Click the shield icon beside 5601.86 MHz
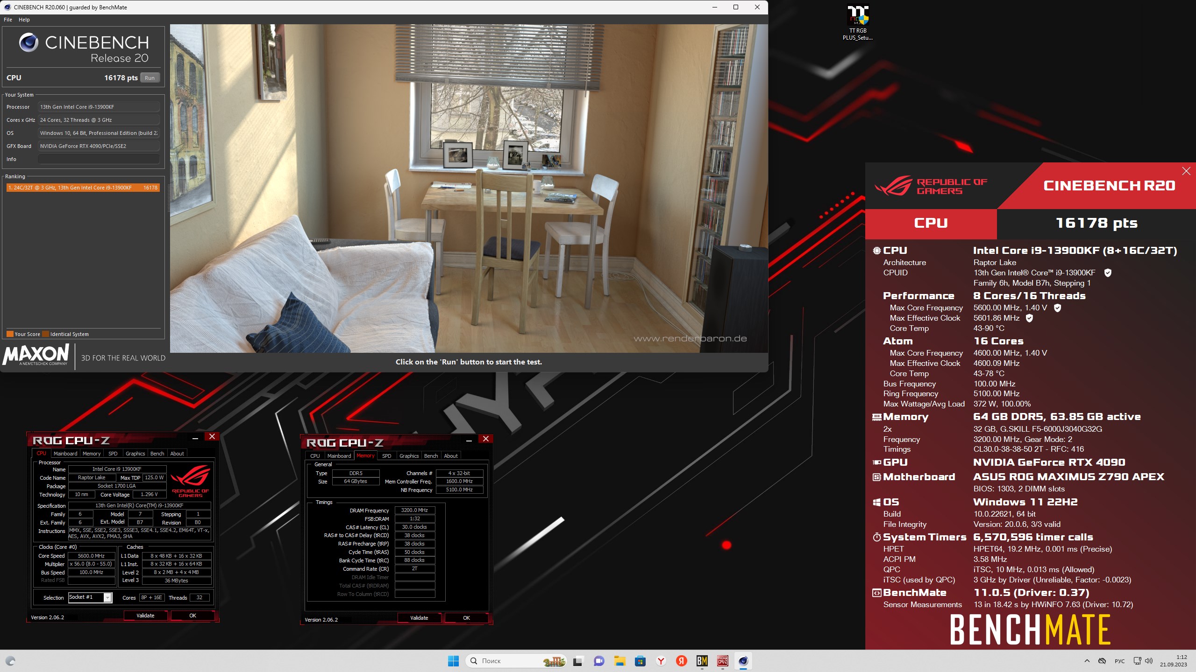The width and height of the screenshot is (1196, 672). pyautogui.click(x=1029, y=318)
